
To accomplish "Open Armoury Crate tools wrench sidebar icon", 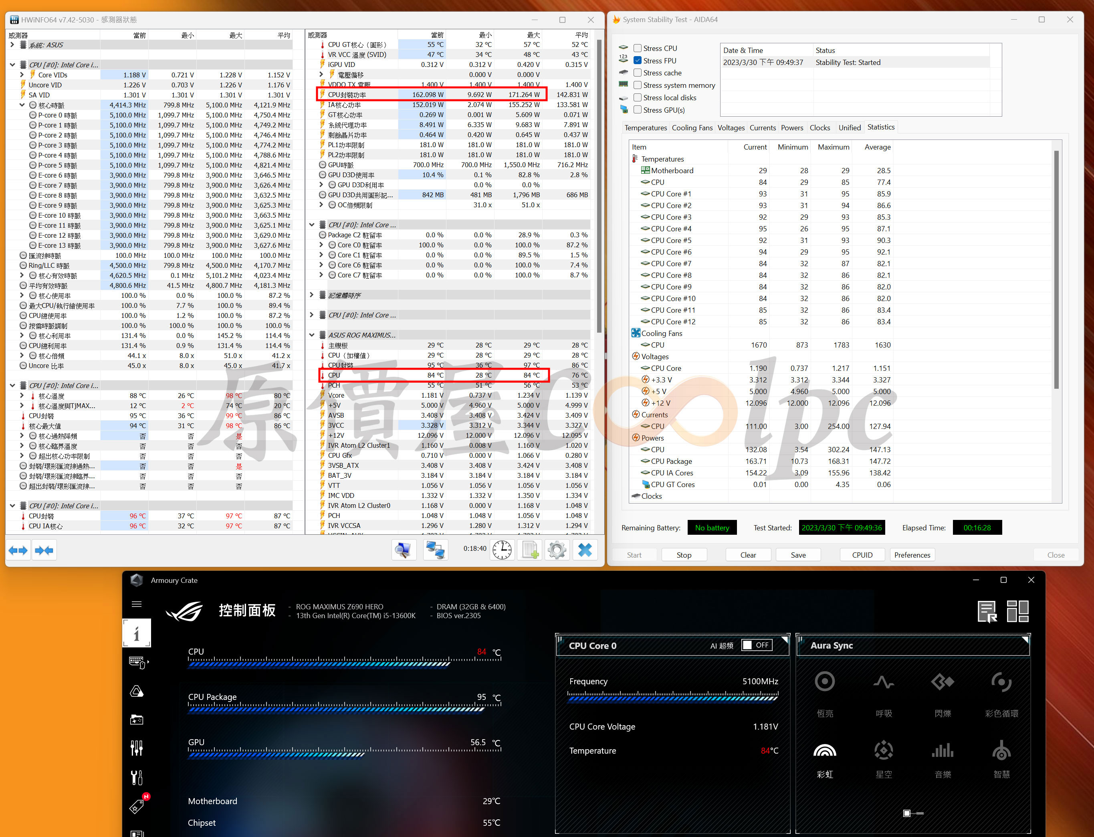I will [136, 777].
